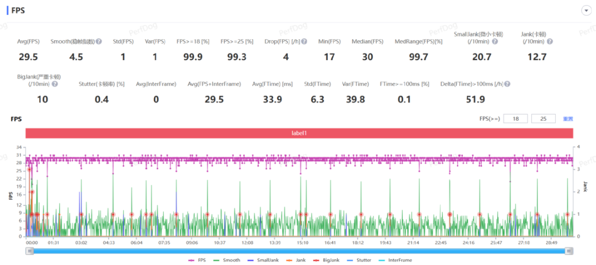596x265 pixels.
Task: Click the Jank value 12.7
Action: click(x=537, y=57)
